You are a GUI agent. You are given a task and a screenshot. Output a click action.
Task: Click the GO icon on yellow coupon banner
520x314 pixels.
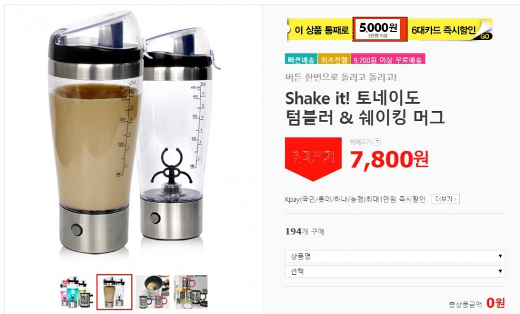click(x=486, y=36)
